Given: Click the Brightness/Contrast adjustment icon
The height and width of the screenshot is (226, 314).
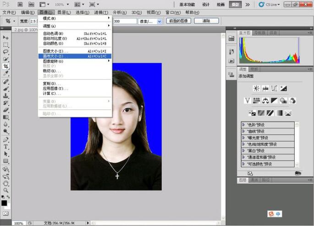Looking at the screenshot, I should click(x=256, y=88).
